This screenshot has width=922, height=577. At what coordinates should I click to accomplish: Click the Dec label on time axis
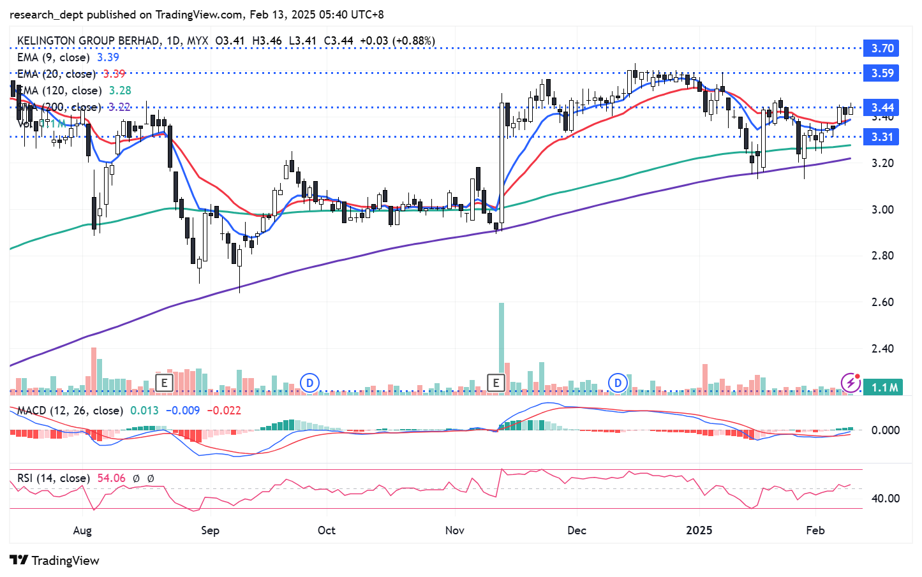point(577,530)
